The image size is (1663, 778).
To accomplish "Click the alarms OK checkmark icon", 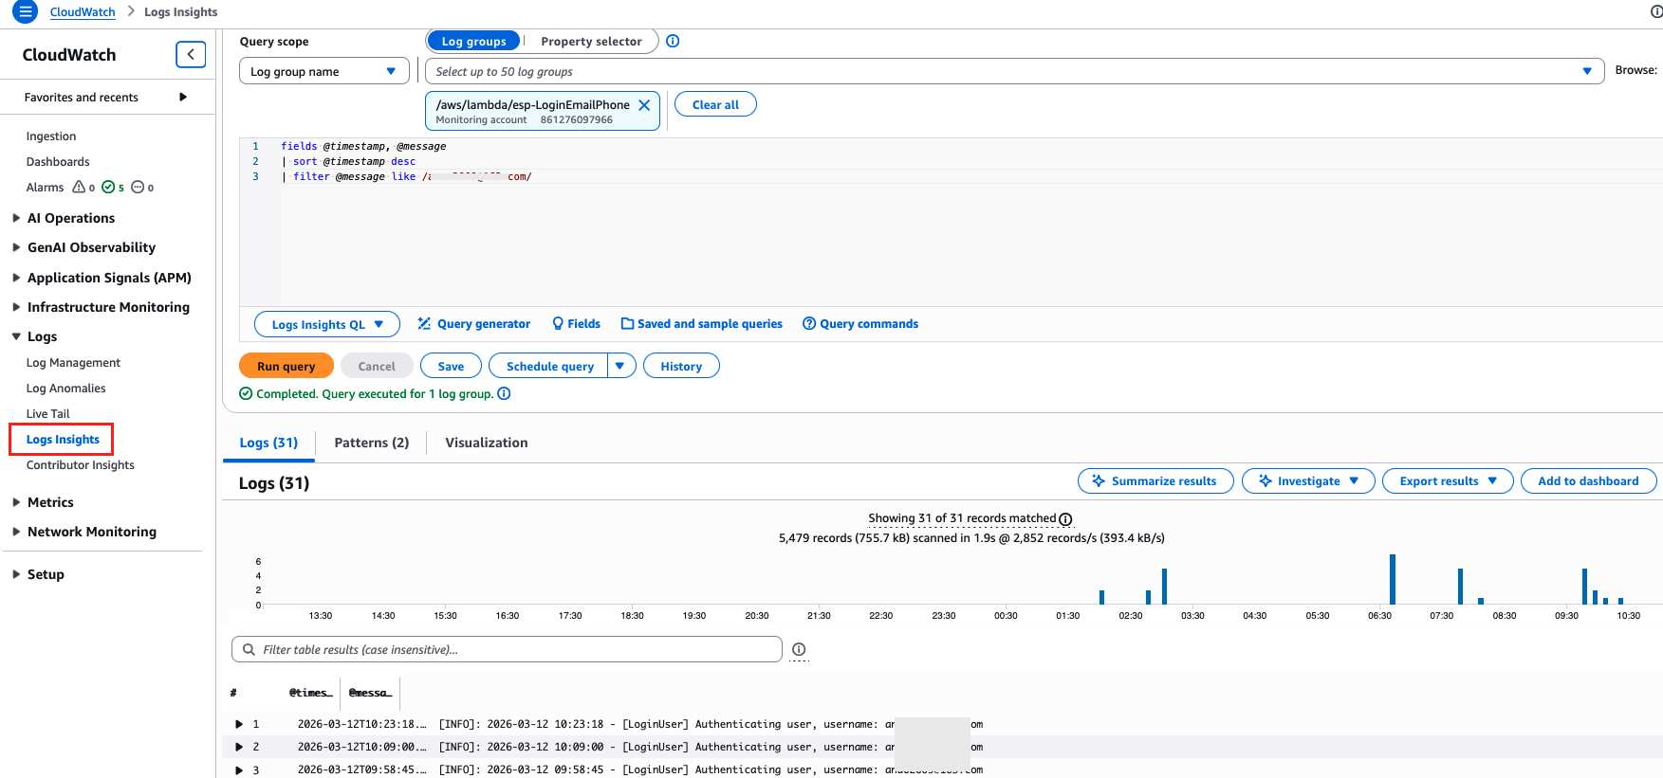I will pos(108,187).
